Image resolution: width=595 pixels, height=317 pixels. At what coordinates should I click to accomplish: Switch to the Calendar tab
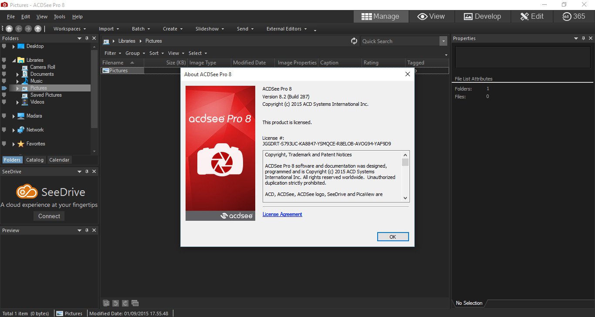click(x=59, y=160)
